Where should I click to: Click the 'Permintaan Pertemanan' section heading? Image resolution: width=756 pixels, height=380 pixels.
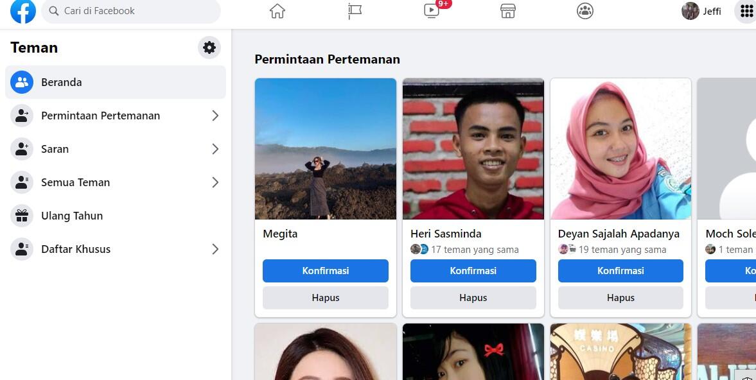click(x=328, y=59)
